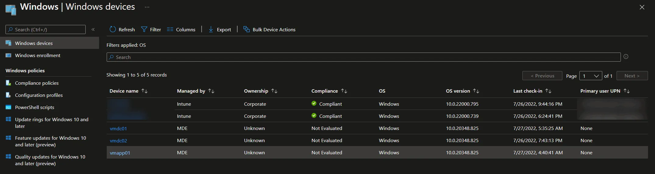Open the vmapp01 device link
Screen dimensions: 655x174
pos(120,153)
